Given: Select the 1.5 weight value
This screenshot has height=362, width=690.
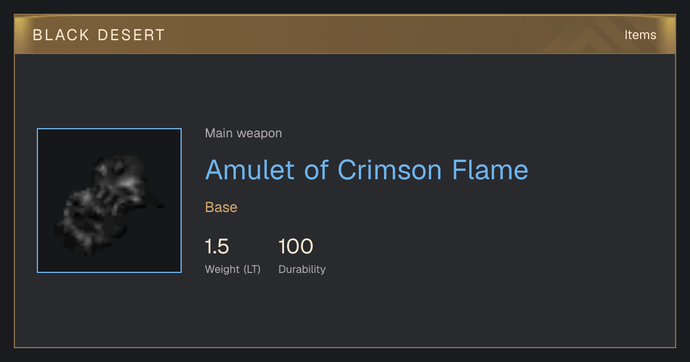Looking at the screenshot, I should click(217, 247).
